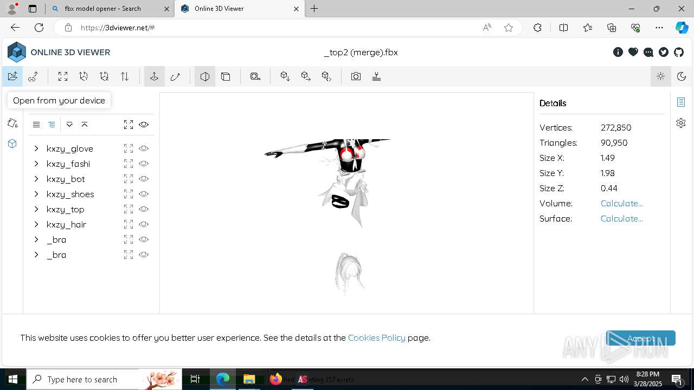Set Y axis as up vector

[x=83, y=76]
